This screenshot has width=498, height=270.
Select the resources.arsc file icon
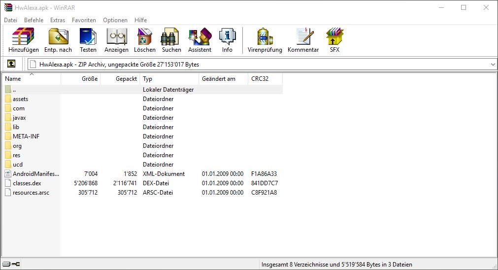pyautogui.click(x=8, y=193)
